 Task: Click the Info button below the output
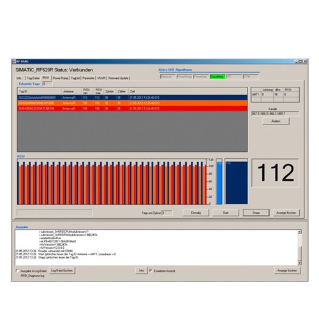tap(142, 271)
